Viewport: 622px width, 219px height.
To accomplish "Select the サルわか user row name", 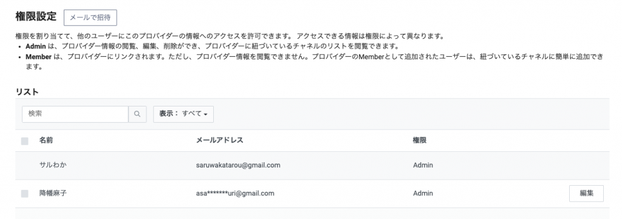I will [53, 165].
